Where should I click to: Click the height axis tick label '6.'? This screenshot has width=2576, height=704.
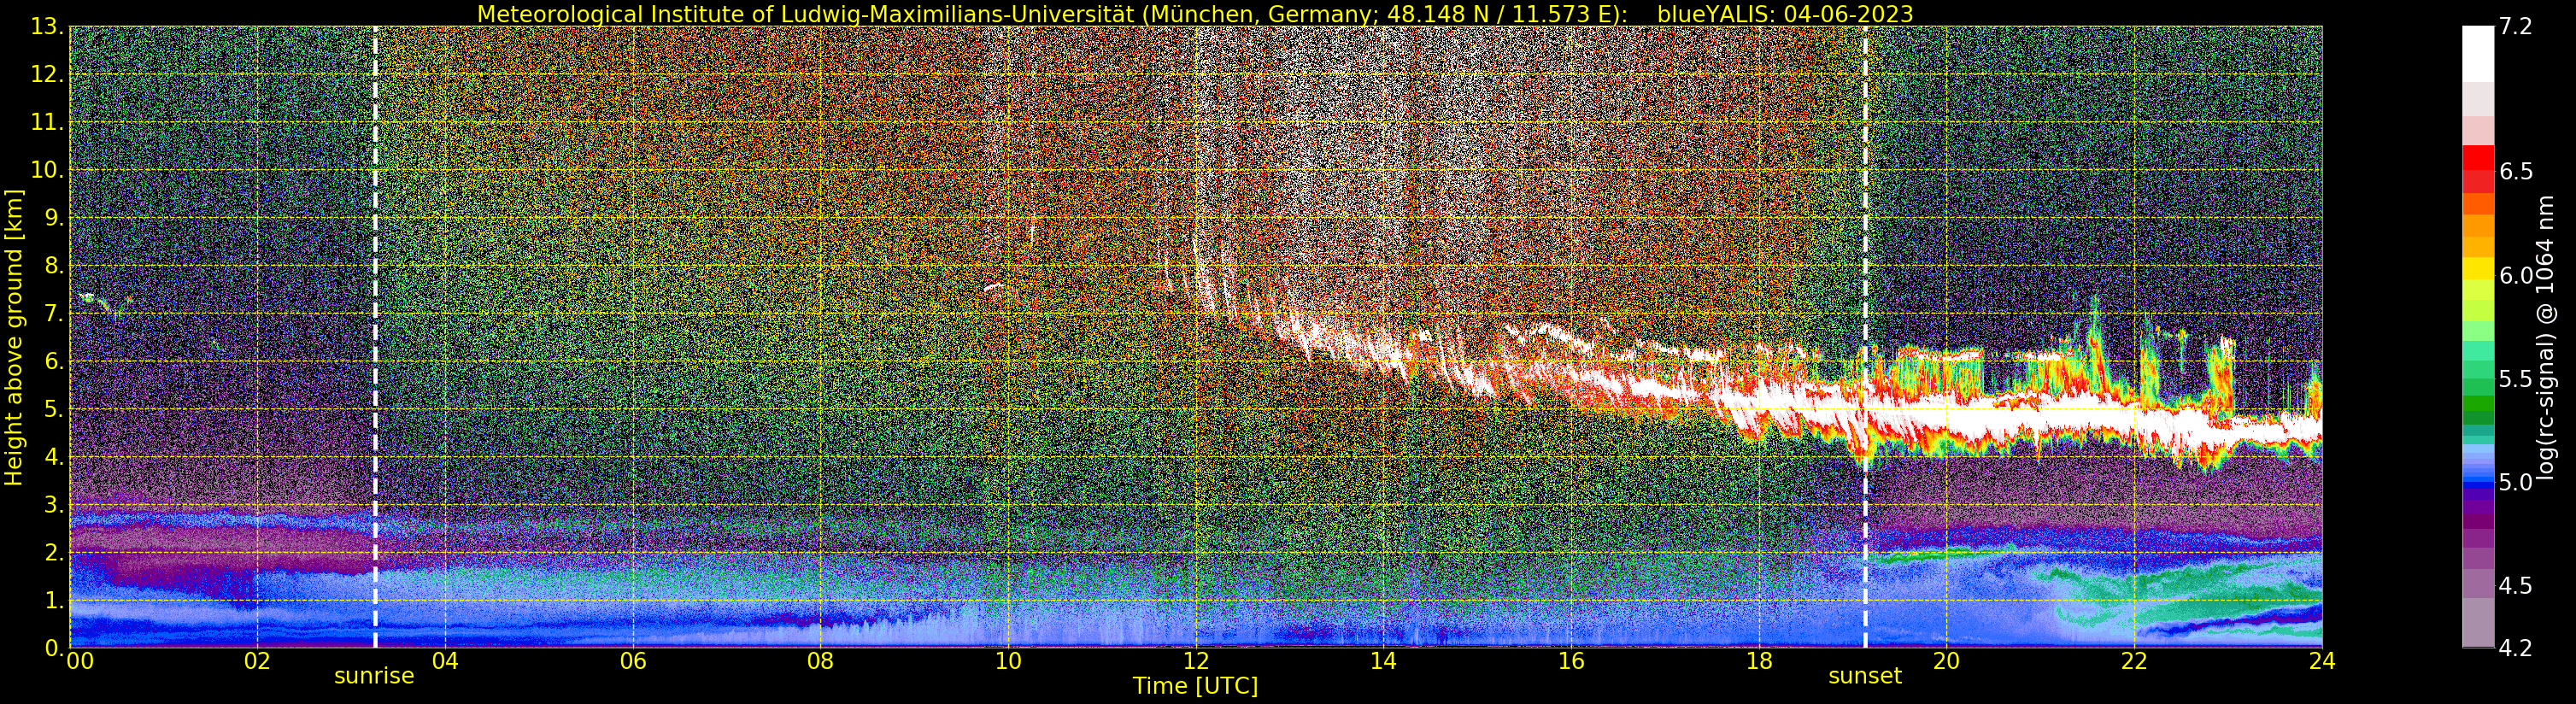click(x=54, y=361)
